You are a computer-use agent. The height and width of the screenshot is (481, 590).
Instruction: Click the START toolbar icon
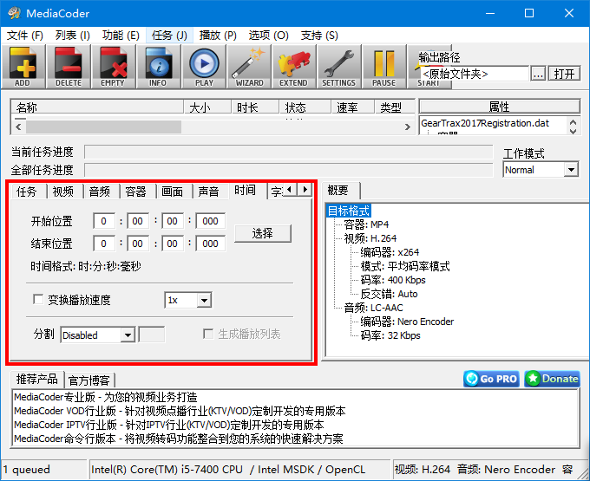click(x=429, y=83)
